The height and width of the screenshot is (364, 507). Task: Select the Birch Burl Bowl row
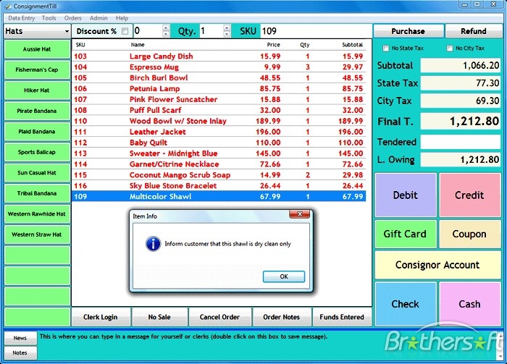click(219, 78)
